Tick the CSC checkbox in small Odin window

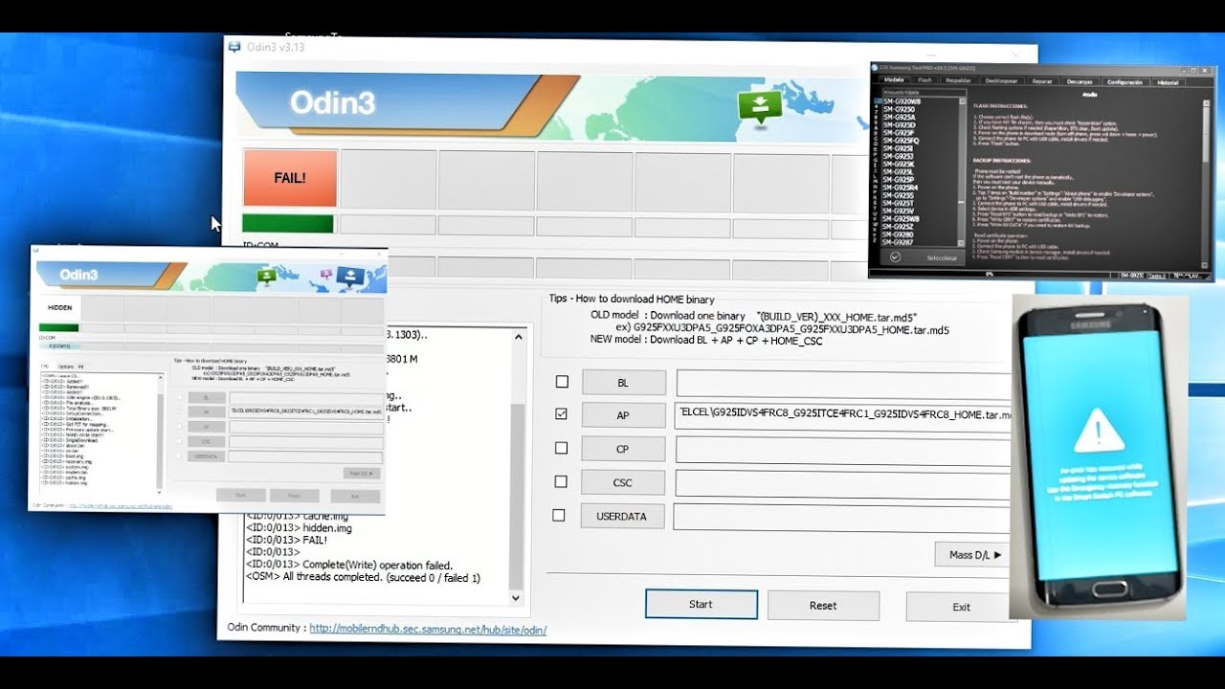coord(178,441)
